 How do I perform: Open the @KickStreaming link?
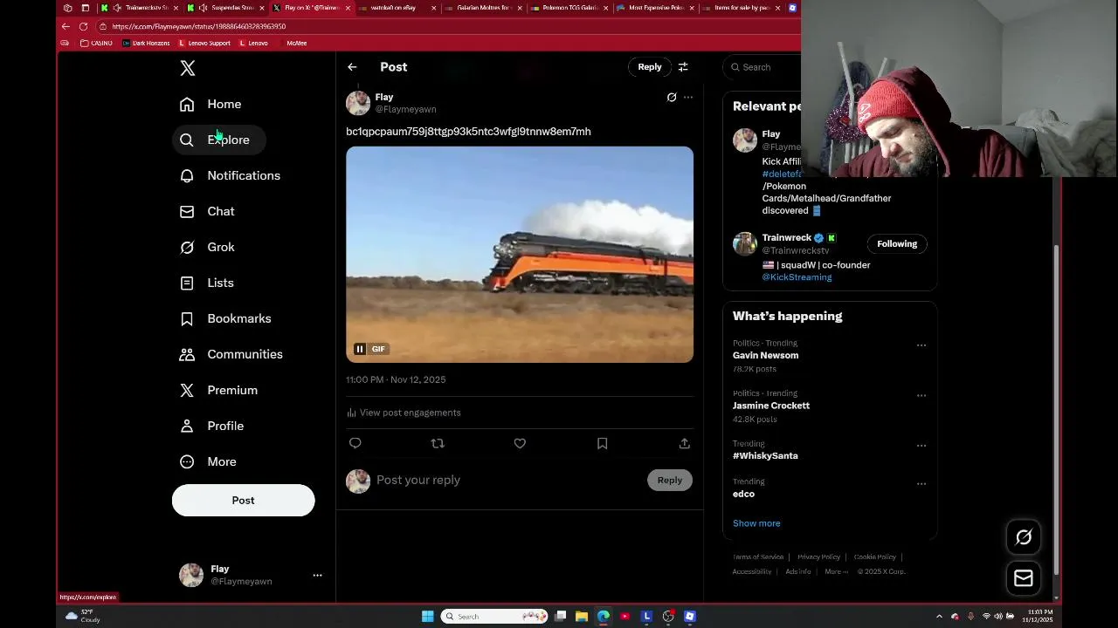point(797,277)
